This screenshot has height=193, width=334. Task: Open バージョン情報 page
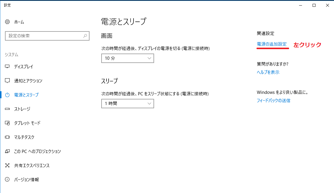pyautogui.click(x=27, y=179)
